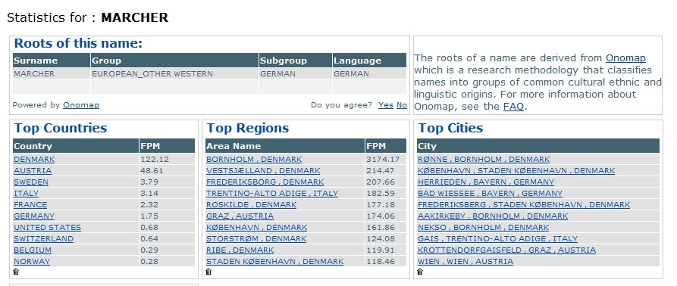Open KØBENHAVN, DENMARK region link
The width and height of the screenshot is (677, 286).
[x=256, y=227]
